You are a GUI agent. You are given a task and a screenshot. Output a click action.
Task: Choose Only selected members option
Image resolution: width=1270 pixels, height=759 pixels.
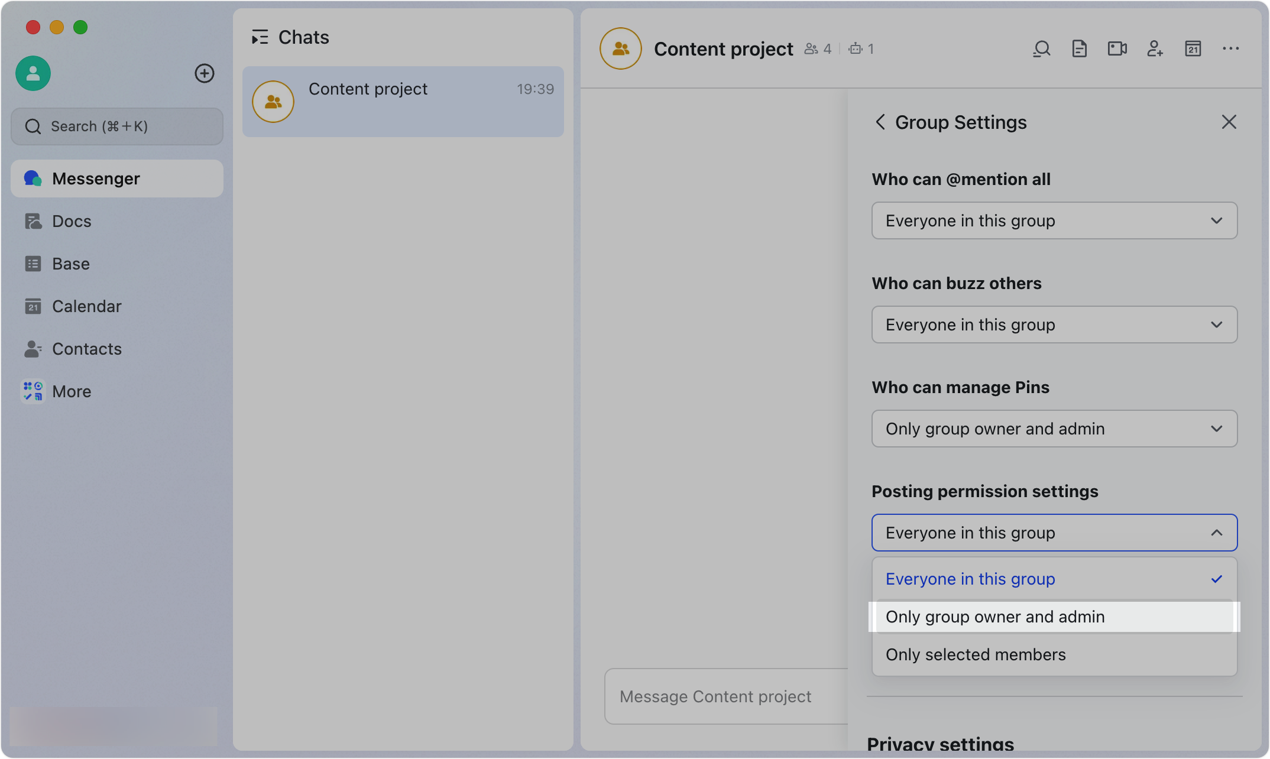pyautogui.click(x=1055, y=655)
